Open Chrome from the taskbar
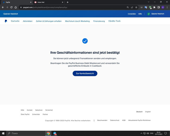The width and height of the screenshot is (170, 136). pyautogui.click(x=48, y=133)
